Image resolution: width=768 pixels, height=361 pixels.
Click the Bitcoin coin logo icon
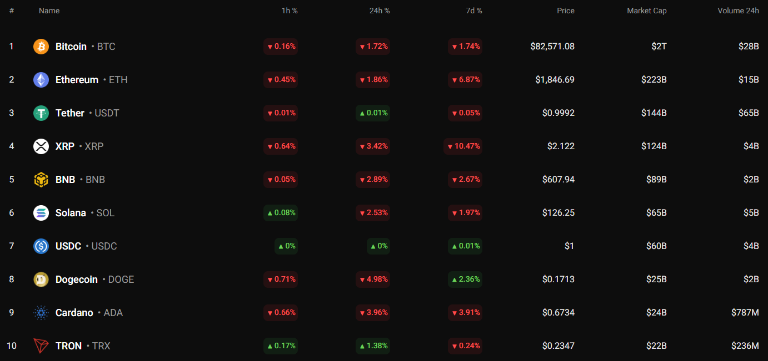[x=41, y=47]
